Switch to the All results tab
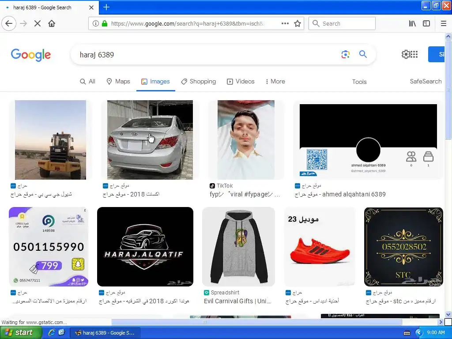Image resolution: width=452 pixels, height=339 pixels. (x=87, y=82)
